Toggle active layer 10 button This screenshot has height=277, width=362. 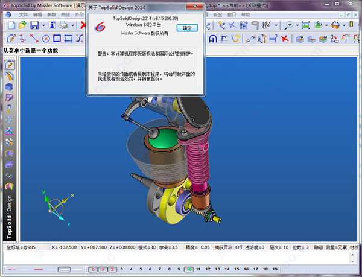click(x=189, y=269)
